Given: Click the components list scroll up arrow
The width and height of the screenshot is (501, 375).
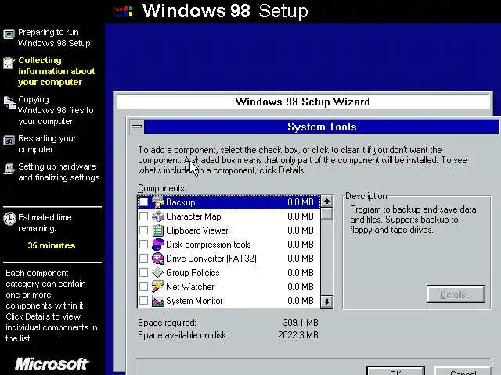Looking at the screenshot, I should 326,202.
